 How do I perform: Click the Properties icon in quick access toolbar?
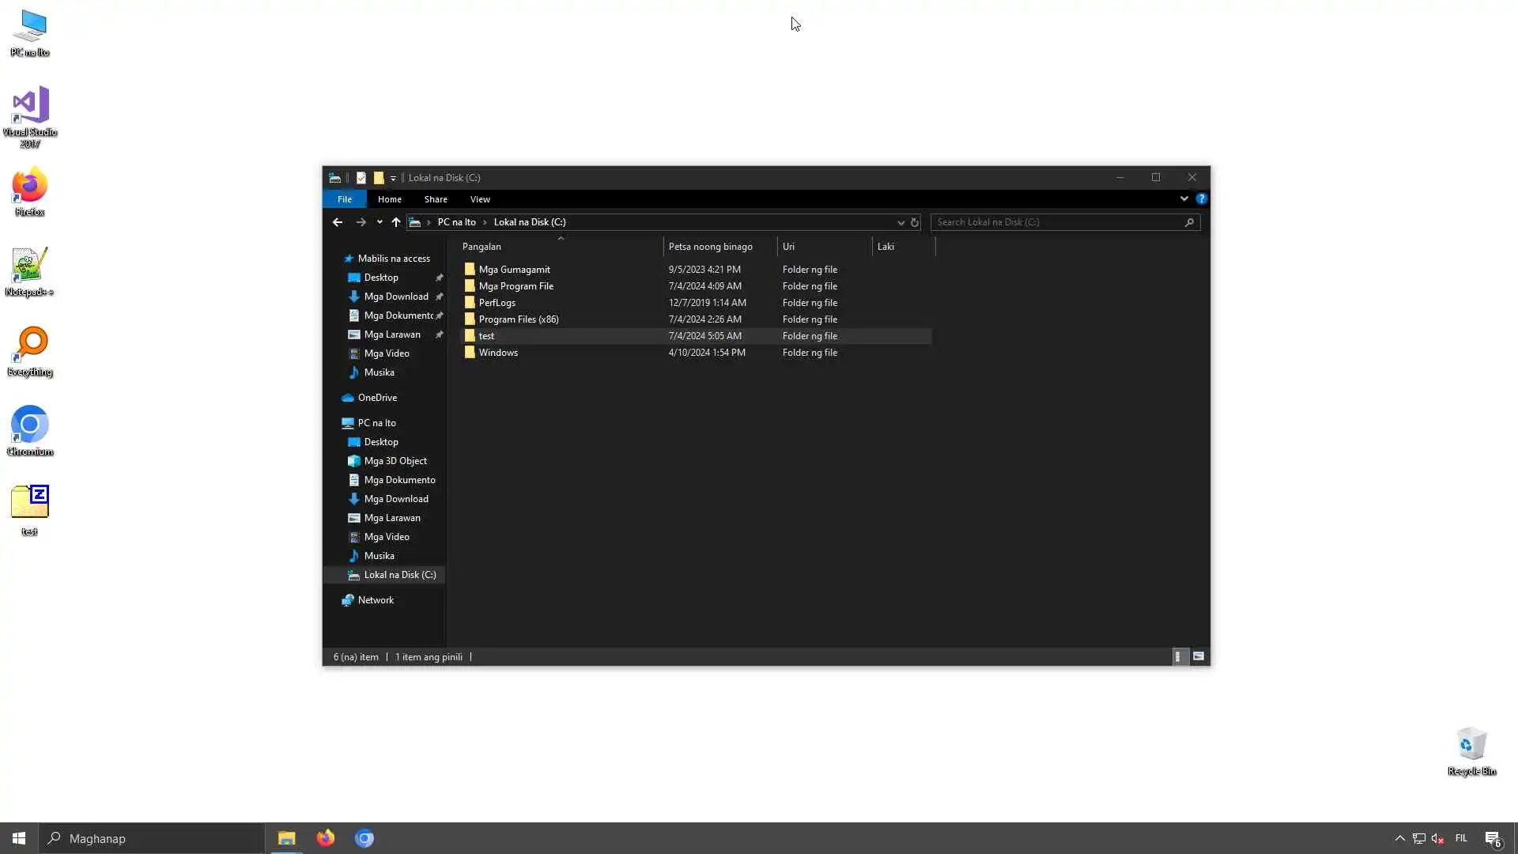click(x=361, y=178)
